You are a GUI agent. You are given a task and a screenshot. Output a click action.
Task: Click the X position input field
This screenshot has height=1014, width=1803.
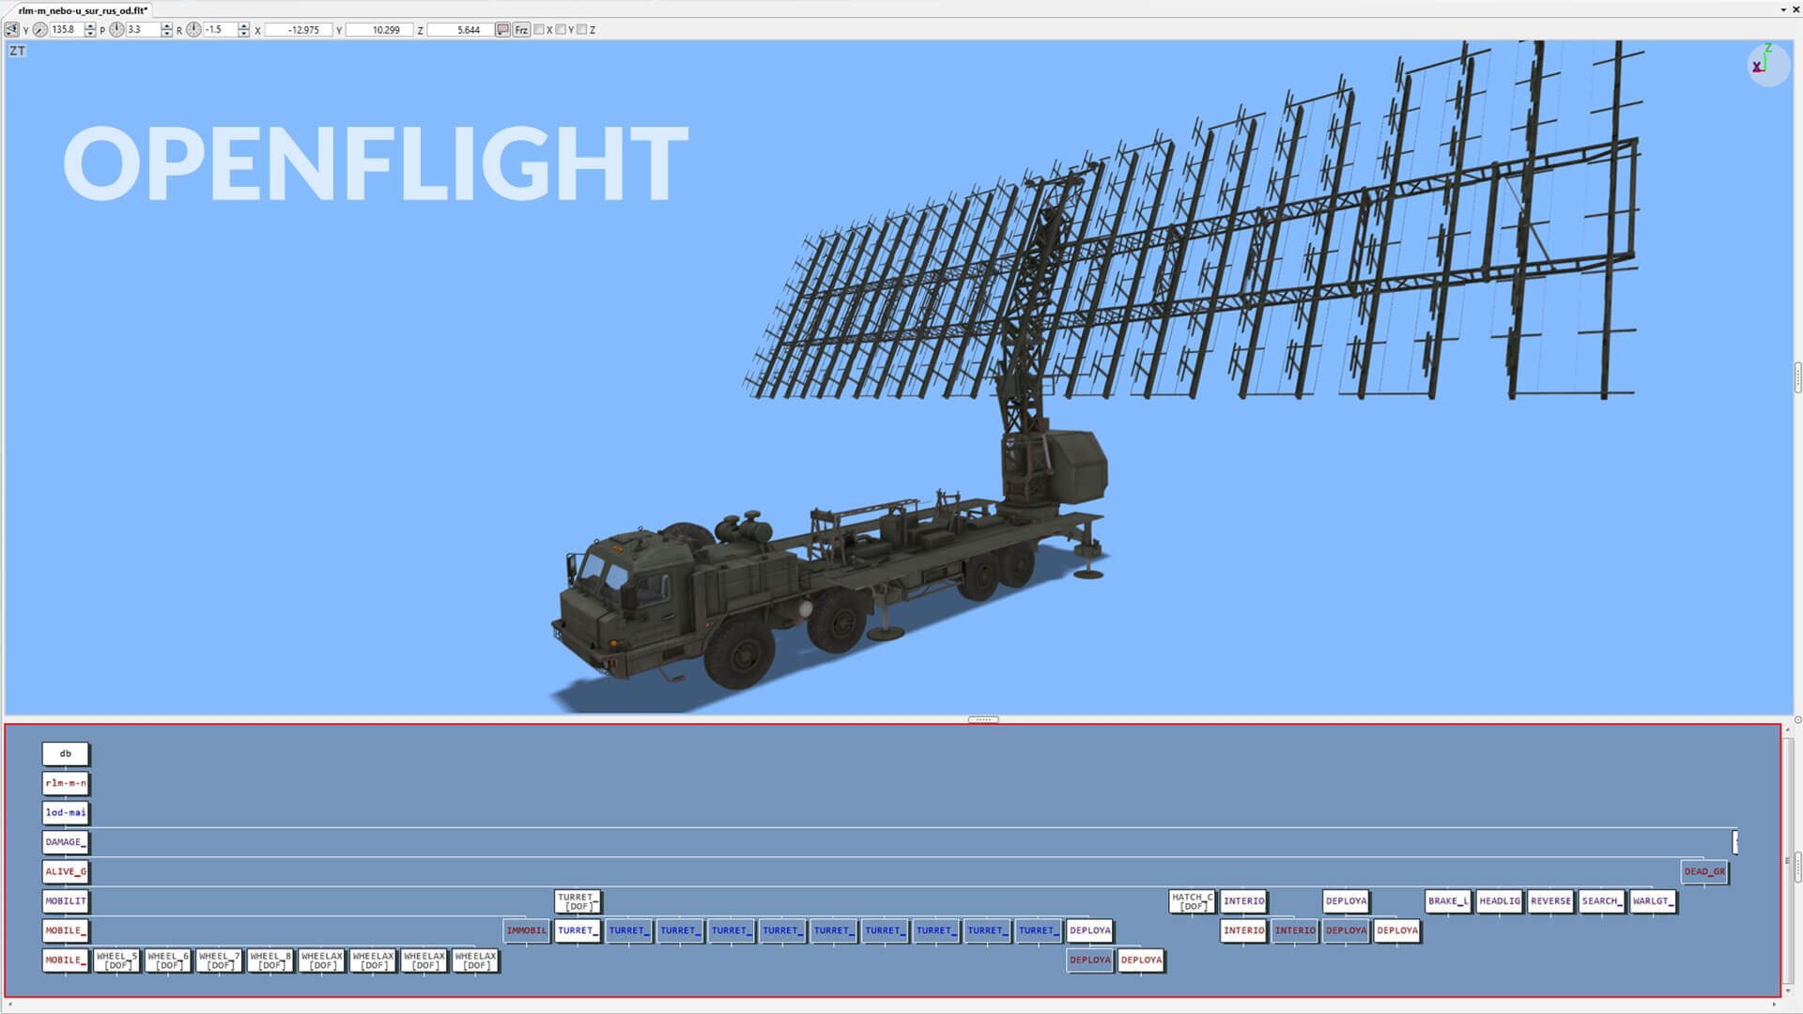(299, 30)
